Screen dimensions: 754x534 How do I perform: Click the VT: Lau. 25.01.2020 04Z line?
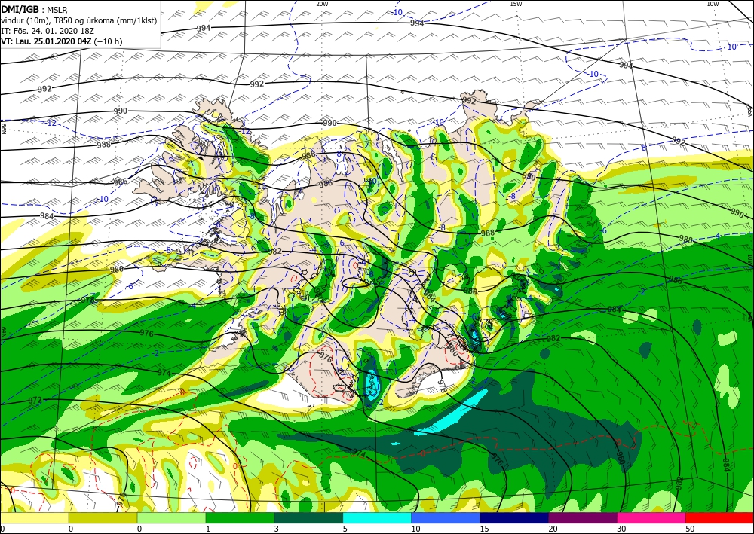point(62,41)
